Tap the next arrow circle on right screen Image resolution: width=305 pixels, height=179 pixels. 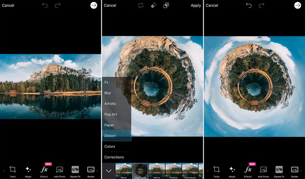298,5
